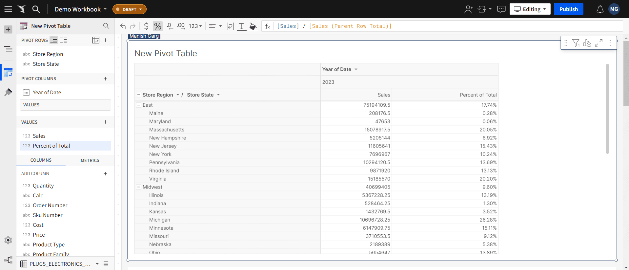Add a new pivot column with plus

[x=105, y=79]
